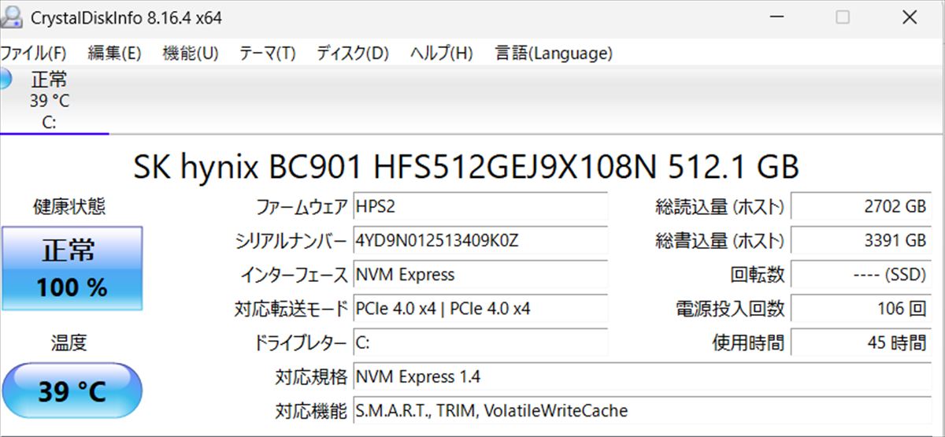Click the 対応転送モード label
The height and width of the screenshot is (437, 945).
(291, 309)
